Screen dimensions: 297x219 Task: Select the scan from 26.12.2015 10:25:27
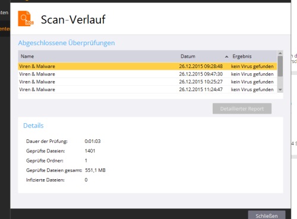(147, 82)
